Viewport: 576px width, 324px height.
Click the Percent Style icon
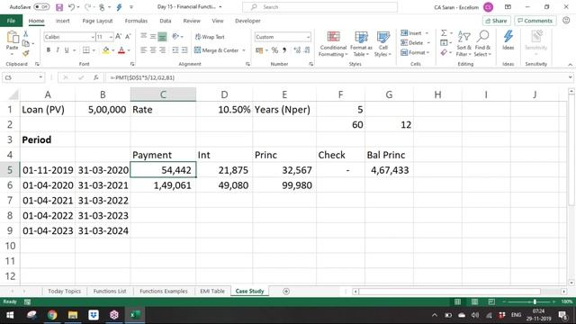274,50
